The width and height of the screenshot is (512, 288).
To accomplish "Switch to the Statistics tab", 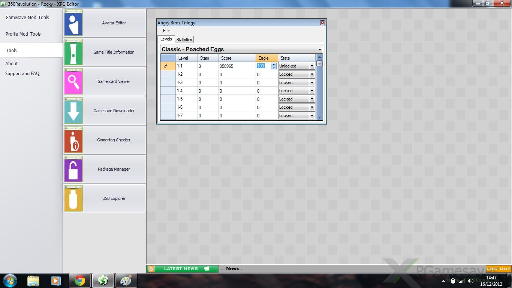I will coord(184,40).
